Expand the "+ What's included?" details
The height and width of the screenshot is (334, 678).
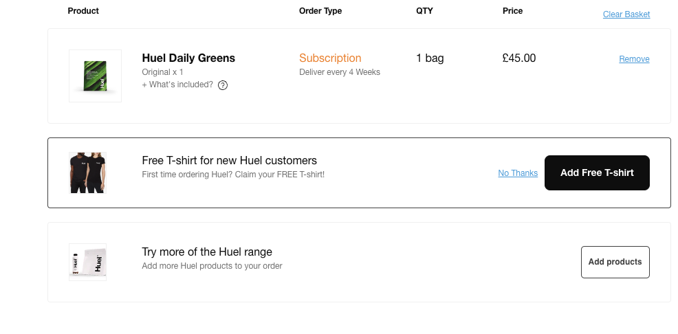tap(177, 85)
